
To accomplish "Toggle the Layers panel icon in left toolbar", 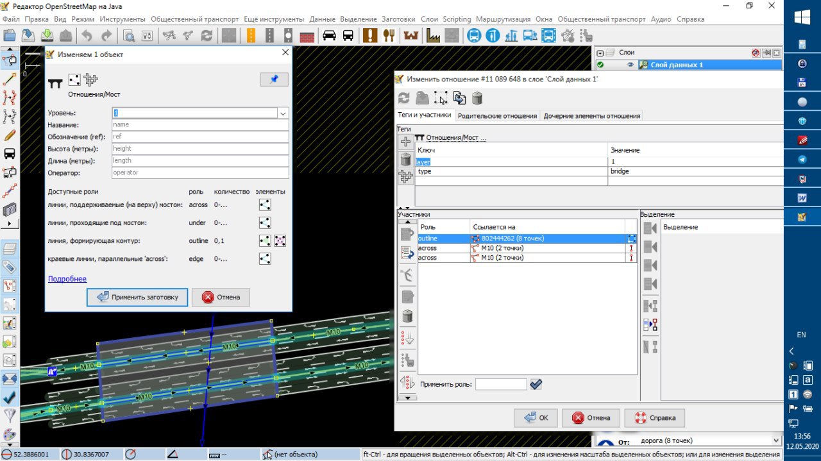I will coord(10,248).
